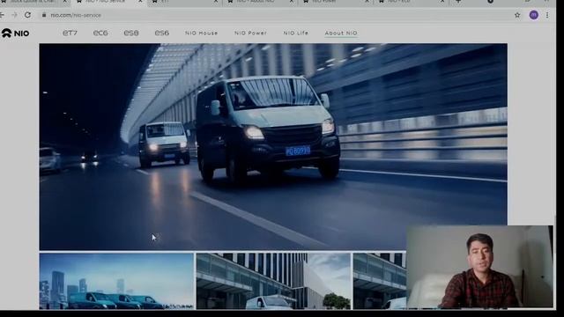
Task: Bookmark this page with the star icon
Action: pyautogui.click(x=517, y=15)
